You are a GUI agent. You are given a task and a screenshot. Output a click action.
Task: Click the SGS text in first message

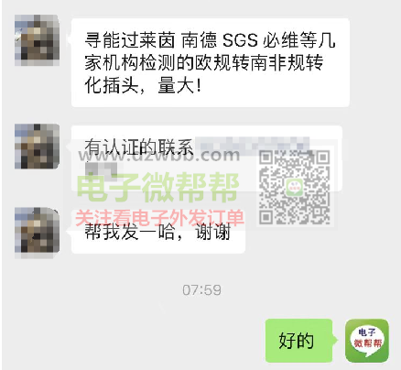pyautogui.click(x=240, y=40)
